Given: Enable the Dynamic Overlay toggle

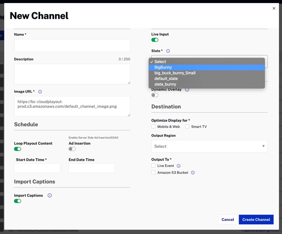Looking at the screenshot, I should point(155,95).
